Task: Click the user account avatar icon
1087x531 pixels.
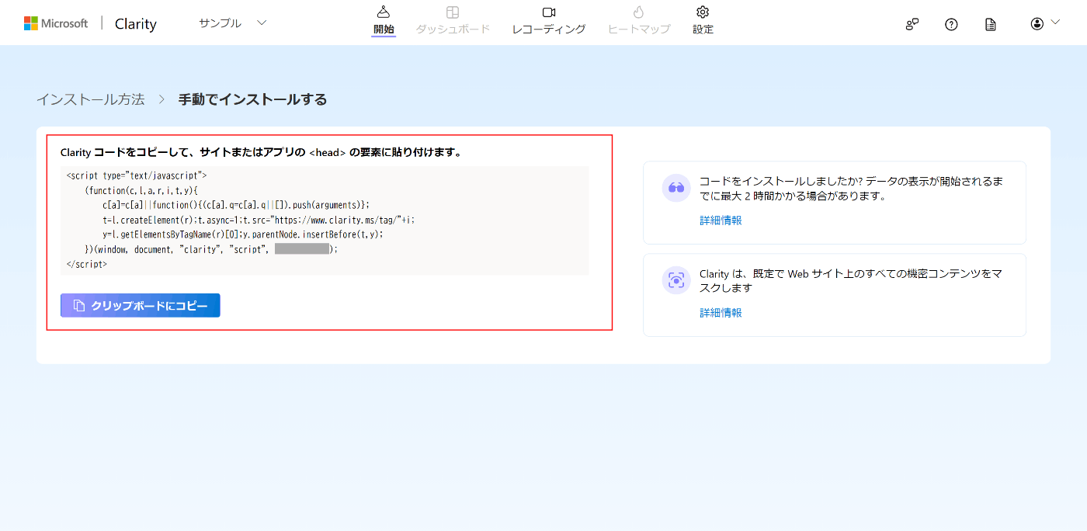Action: click(1037, 23)
